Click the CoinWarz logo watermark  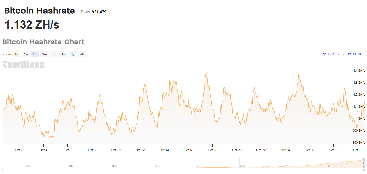click(23, 64)
